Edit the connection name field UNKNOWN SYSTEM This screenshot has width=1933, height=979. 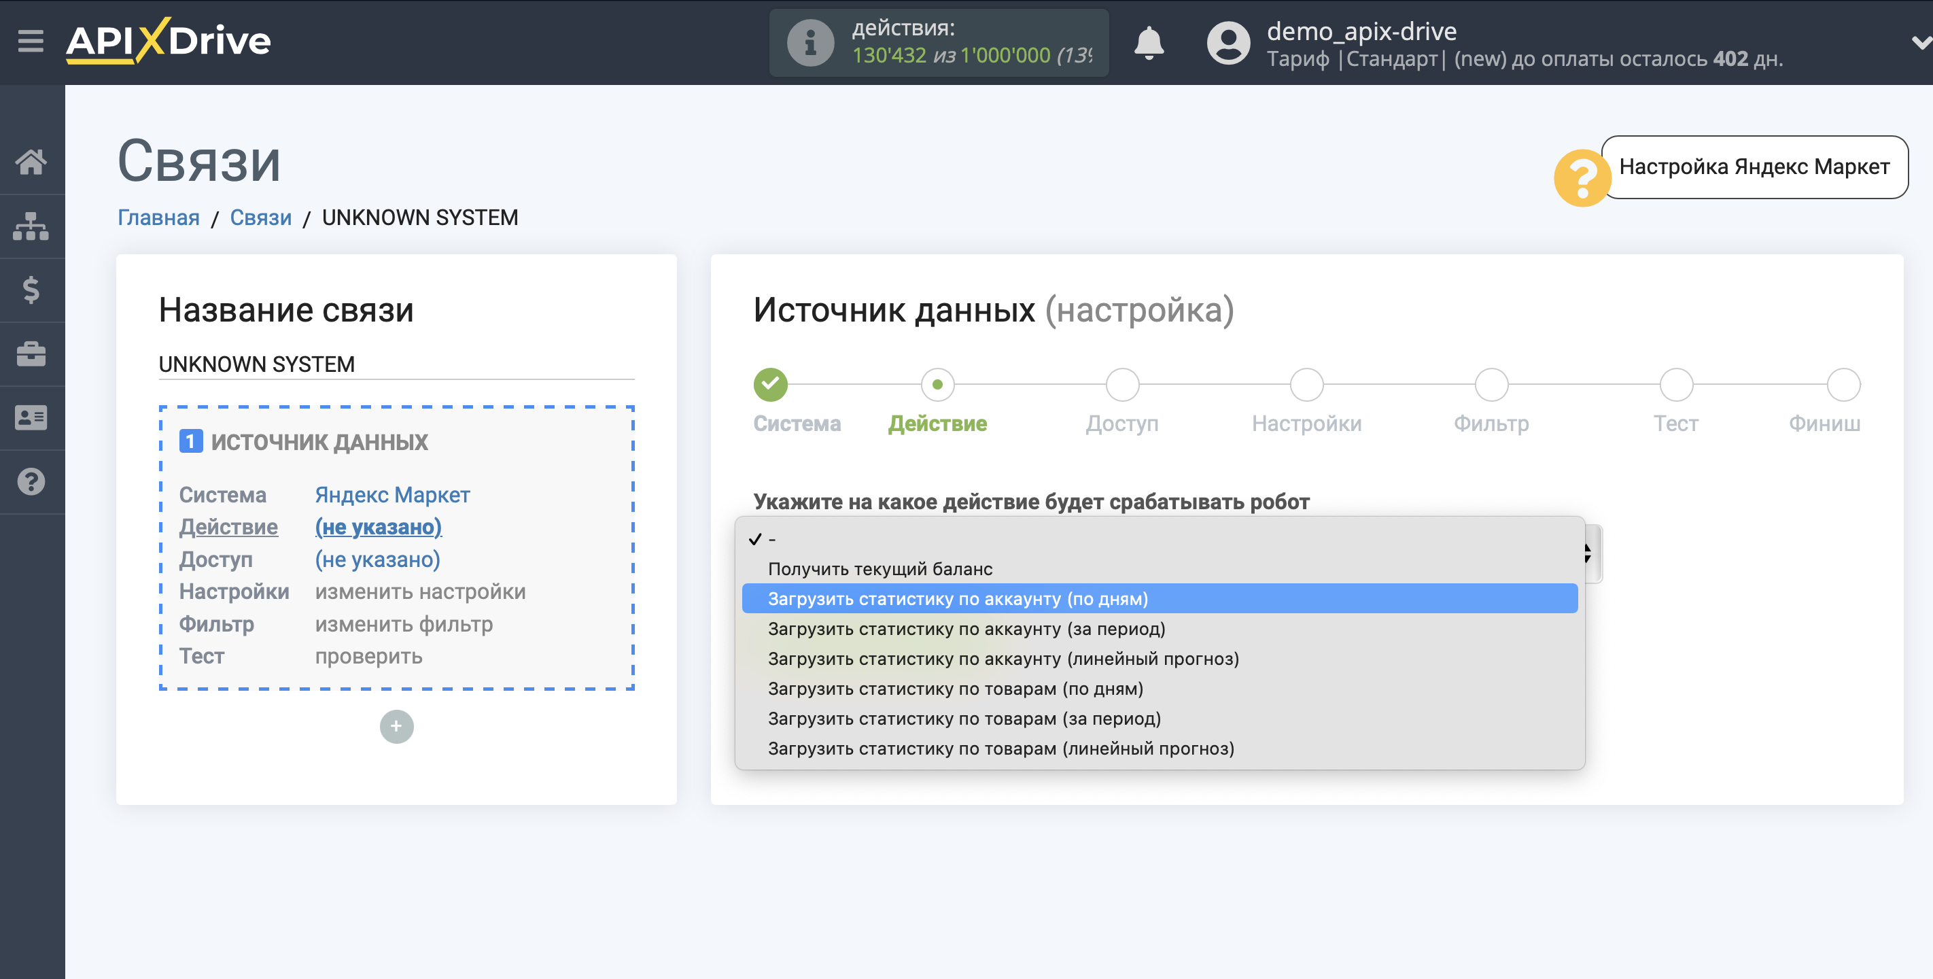pos(396,364)
